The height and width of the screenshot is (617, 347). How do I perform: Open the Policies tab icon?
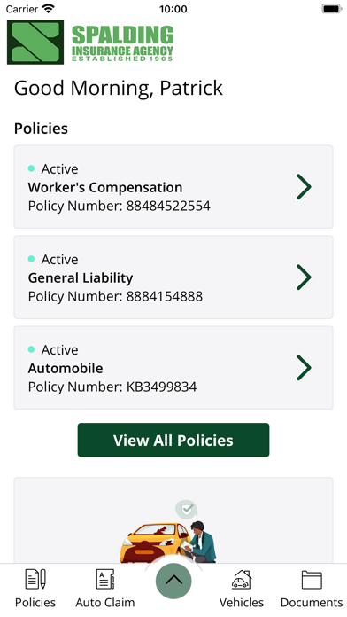click(35, 579)
